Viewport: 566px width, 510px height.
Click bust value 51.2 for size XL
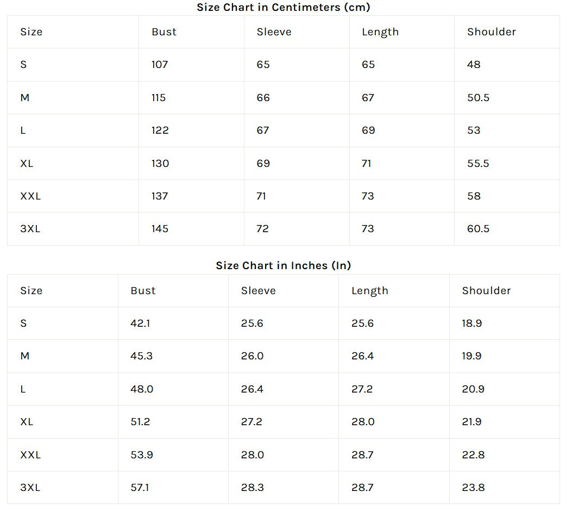point(140,422)
